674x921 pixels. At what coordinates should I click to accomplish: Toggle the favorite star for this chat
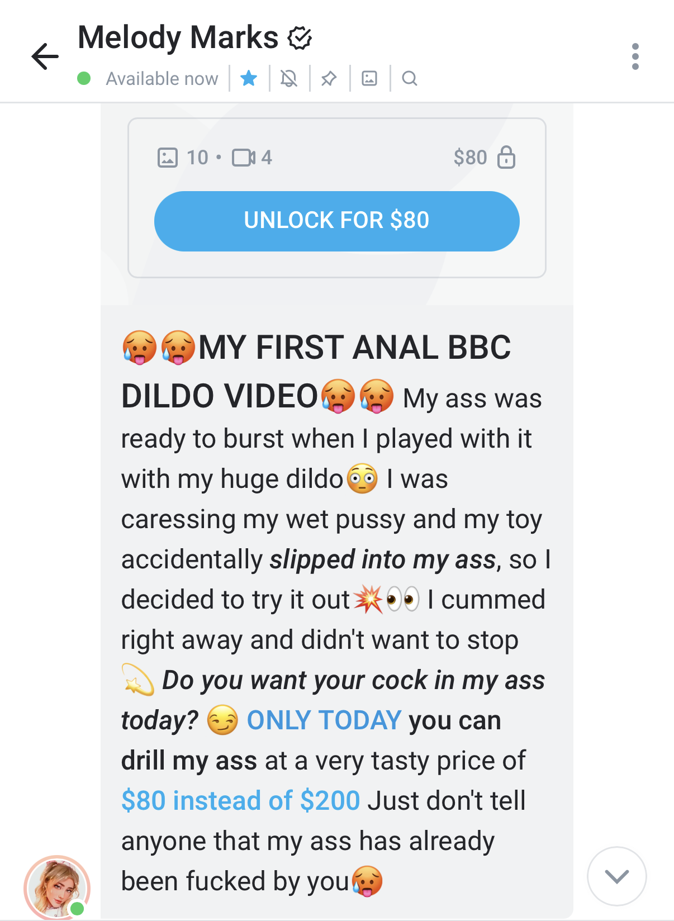[249, 78]
